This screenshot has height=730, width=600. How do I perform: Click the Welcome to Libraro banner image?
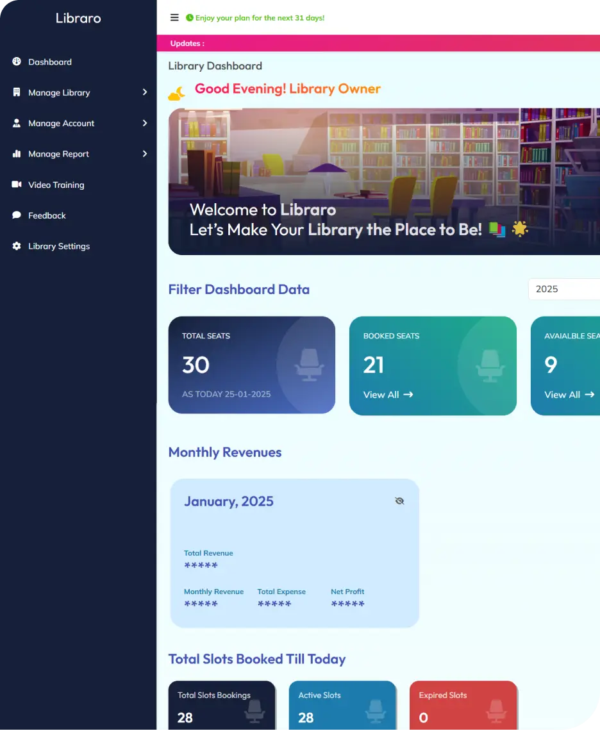384,181
